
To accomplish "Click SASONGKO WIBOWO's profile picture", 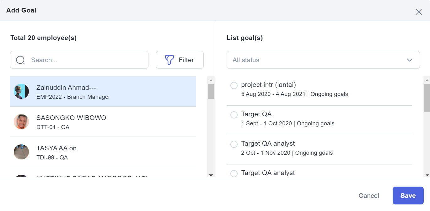I will [x=21, y=122].
